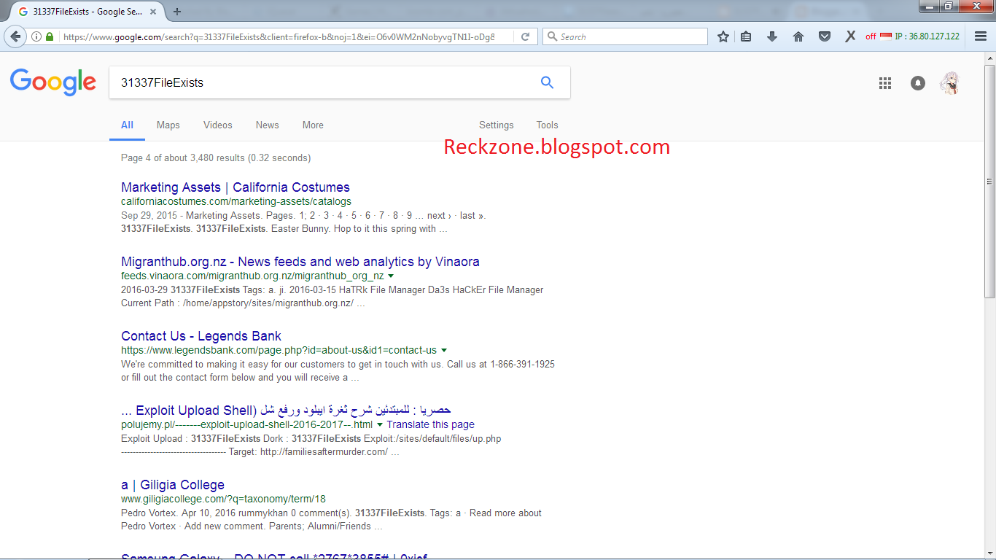Open the More search categories menu
Image resolution: width=996 pixels, height=560 pixels.
[313, 125]
